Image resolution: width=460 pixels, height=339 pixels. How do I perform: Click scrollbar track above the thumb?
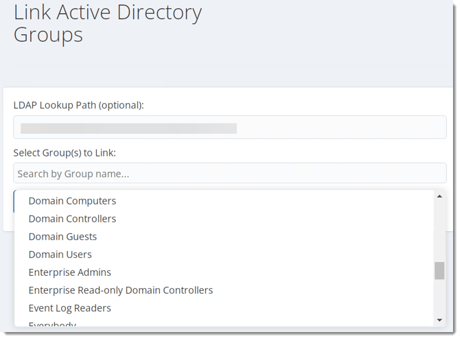tap(439, 230)
